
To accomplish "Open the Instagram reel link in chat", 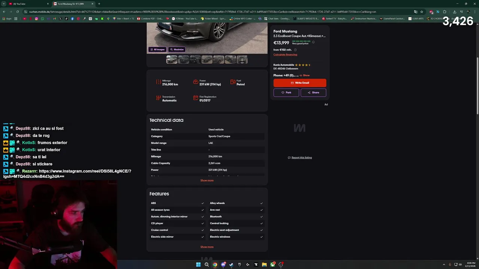I will click(67, 174).
